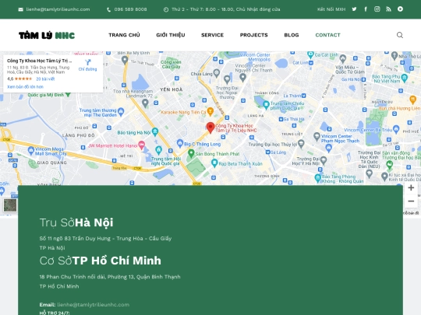Click the opening hours text Thứ 2 - Thứ 7
Image resolution: width=421 pixels, height=315 pixels.
226,9
